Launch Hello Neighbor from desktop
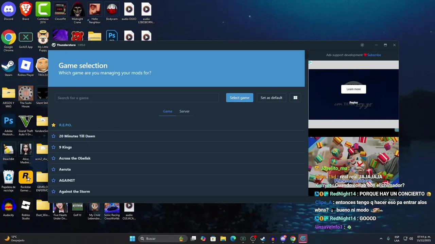Image resolution: width=435 pixels, height=244 pixels. 94,13
